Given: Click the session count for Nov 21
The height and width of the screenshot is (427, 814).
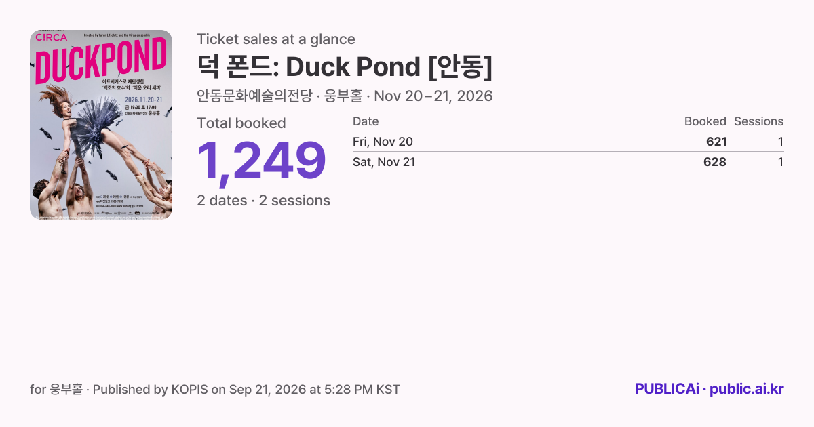Looking at the screenshot, I should pos(781,162).
